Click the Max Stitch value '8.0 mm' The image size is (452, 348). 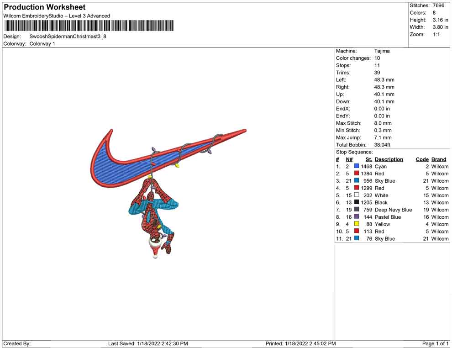click(x=383, y=123)
